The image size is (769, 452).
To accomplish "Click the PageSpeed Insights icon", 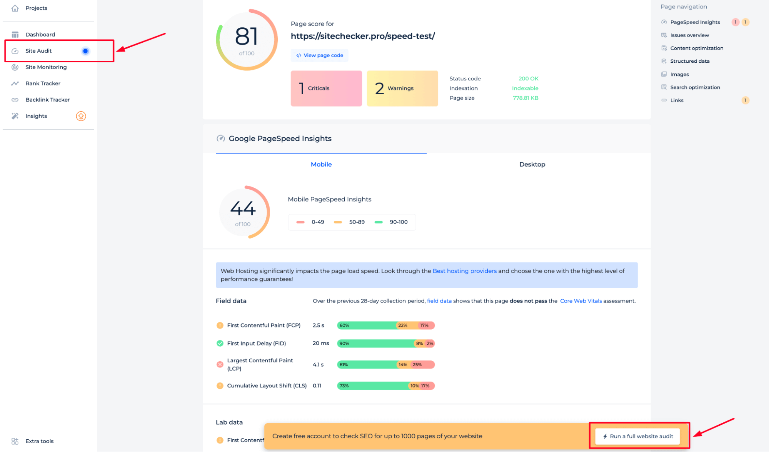I will pyautogui.click(x=664, y=22).
